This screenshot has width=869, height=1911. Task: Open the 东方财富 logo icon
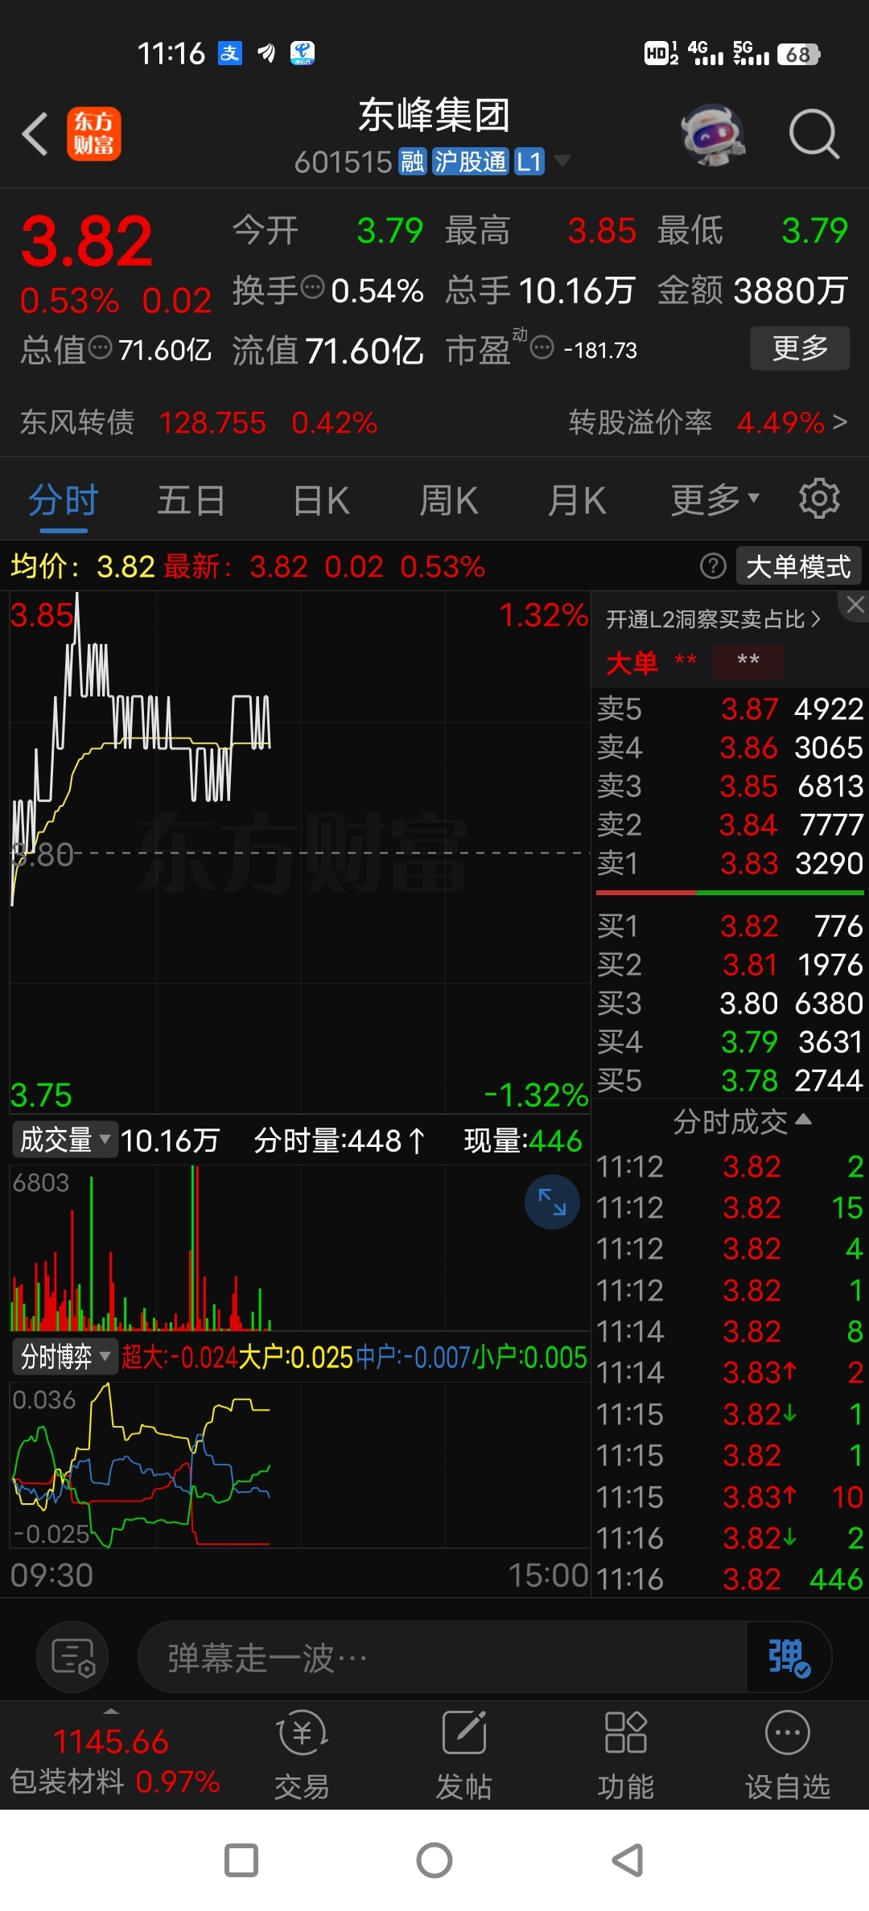tap(93, 134)
